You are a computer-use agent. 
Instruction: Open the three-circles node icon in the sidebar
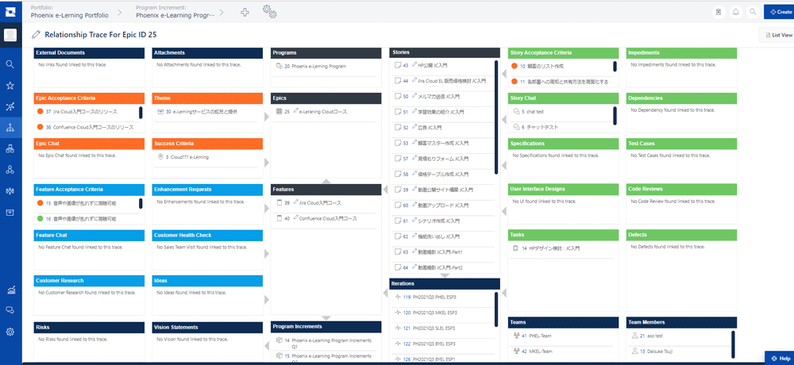coord(10,170)
